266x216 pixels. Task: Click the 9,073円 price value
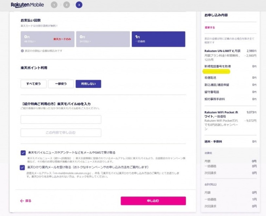tap(251, 112)
